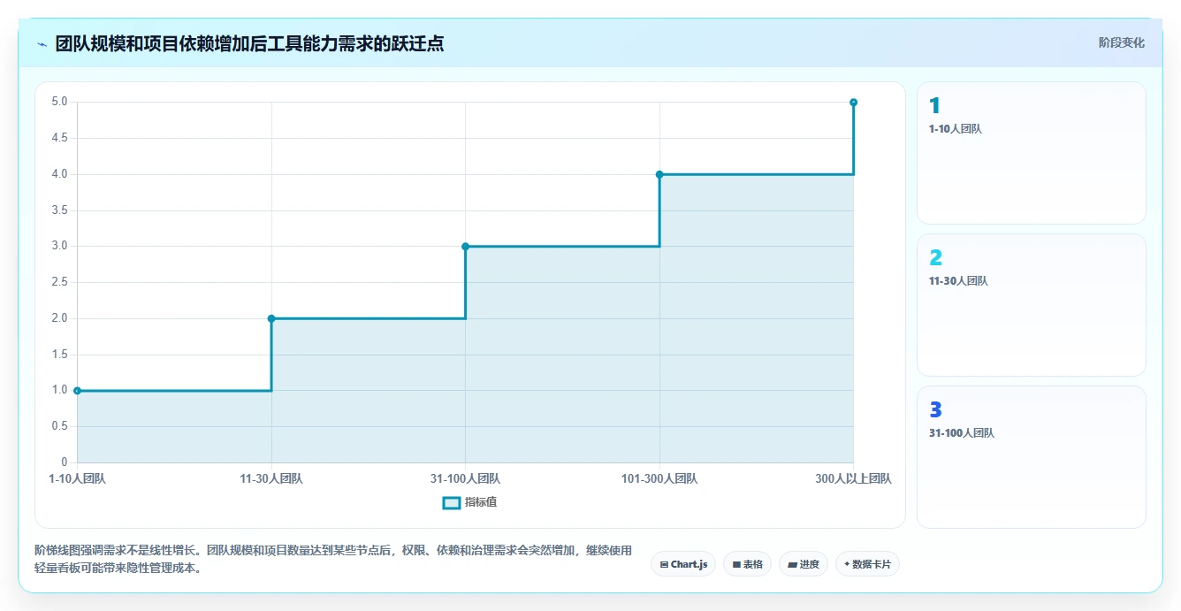Click the data point at value 5.0
Screen dimensions: 1181x611
853,102
